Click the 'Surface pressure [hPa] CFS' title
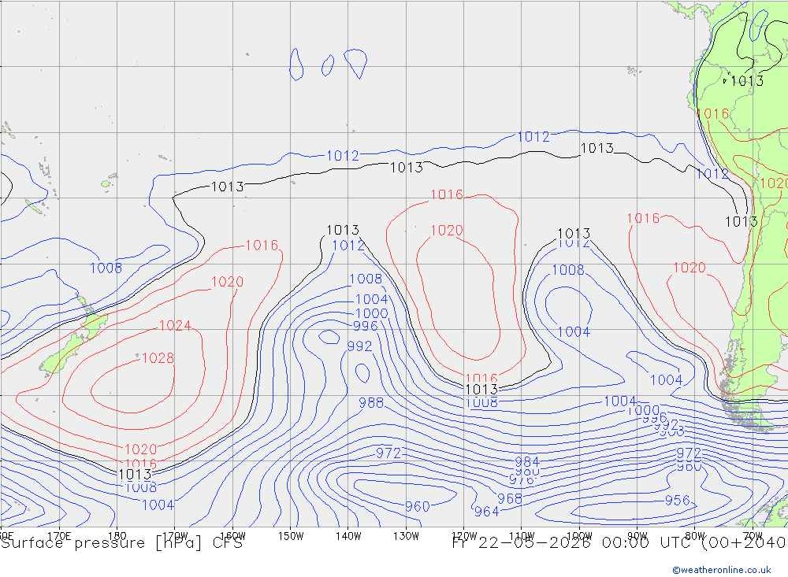 [x=121, y=543]
